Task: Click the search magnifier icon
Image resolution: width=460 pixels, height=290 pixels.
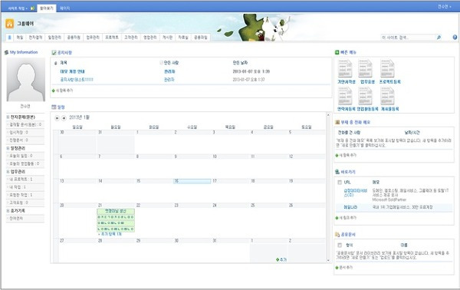Action: (x=439, y=38)
